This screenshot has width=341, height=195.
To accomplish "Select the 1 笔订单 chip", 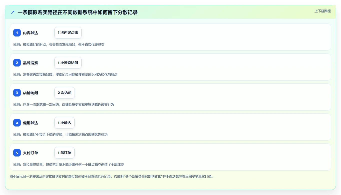I will [x=64, y=153].
